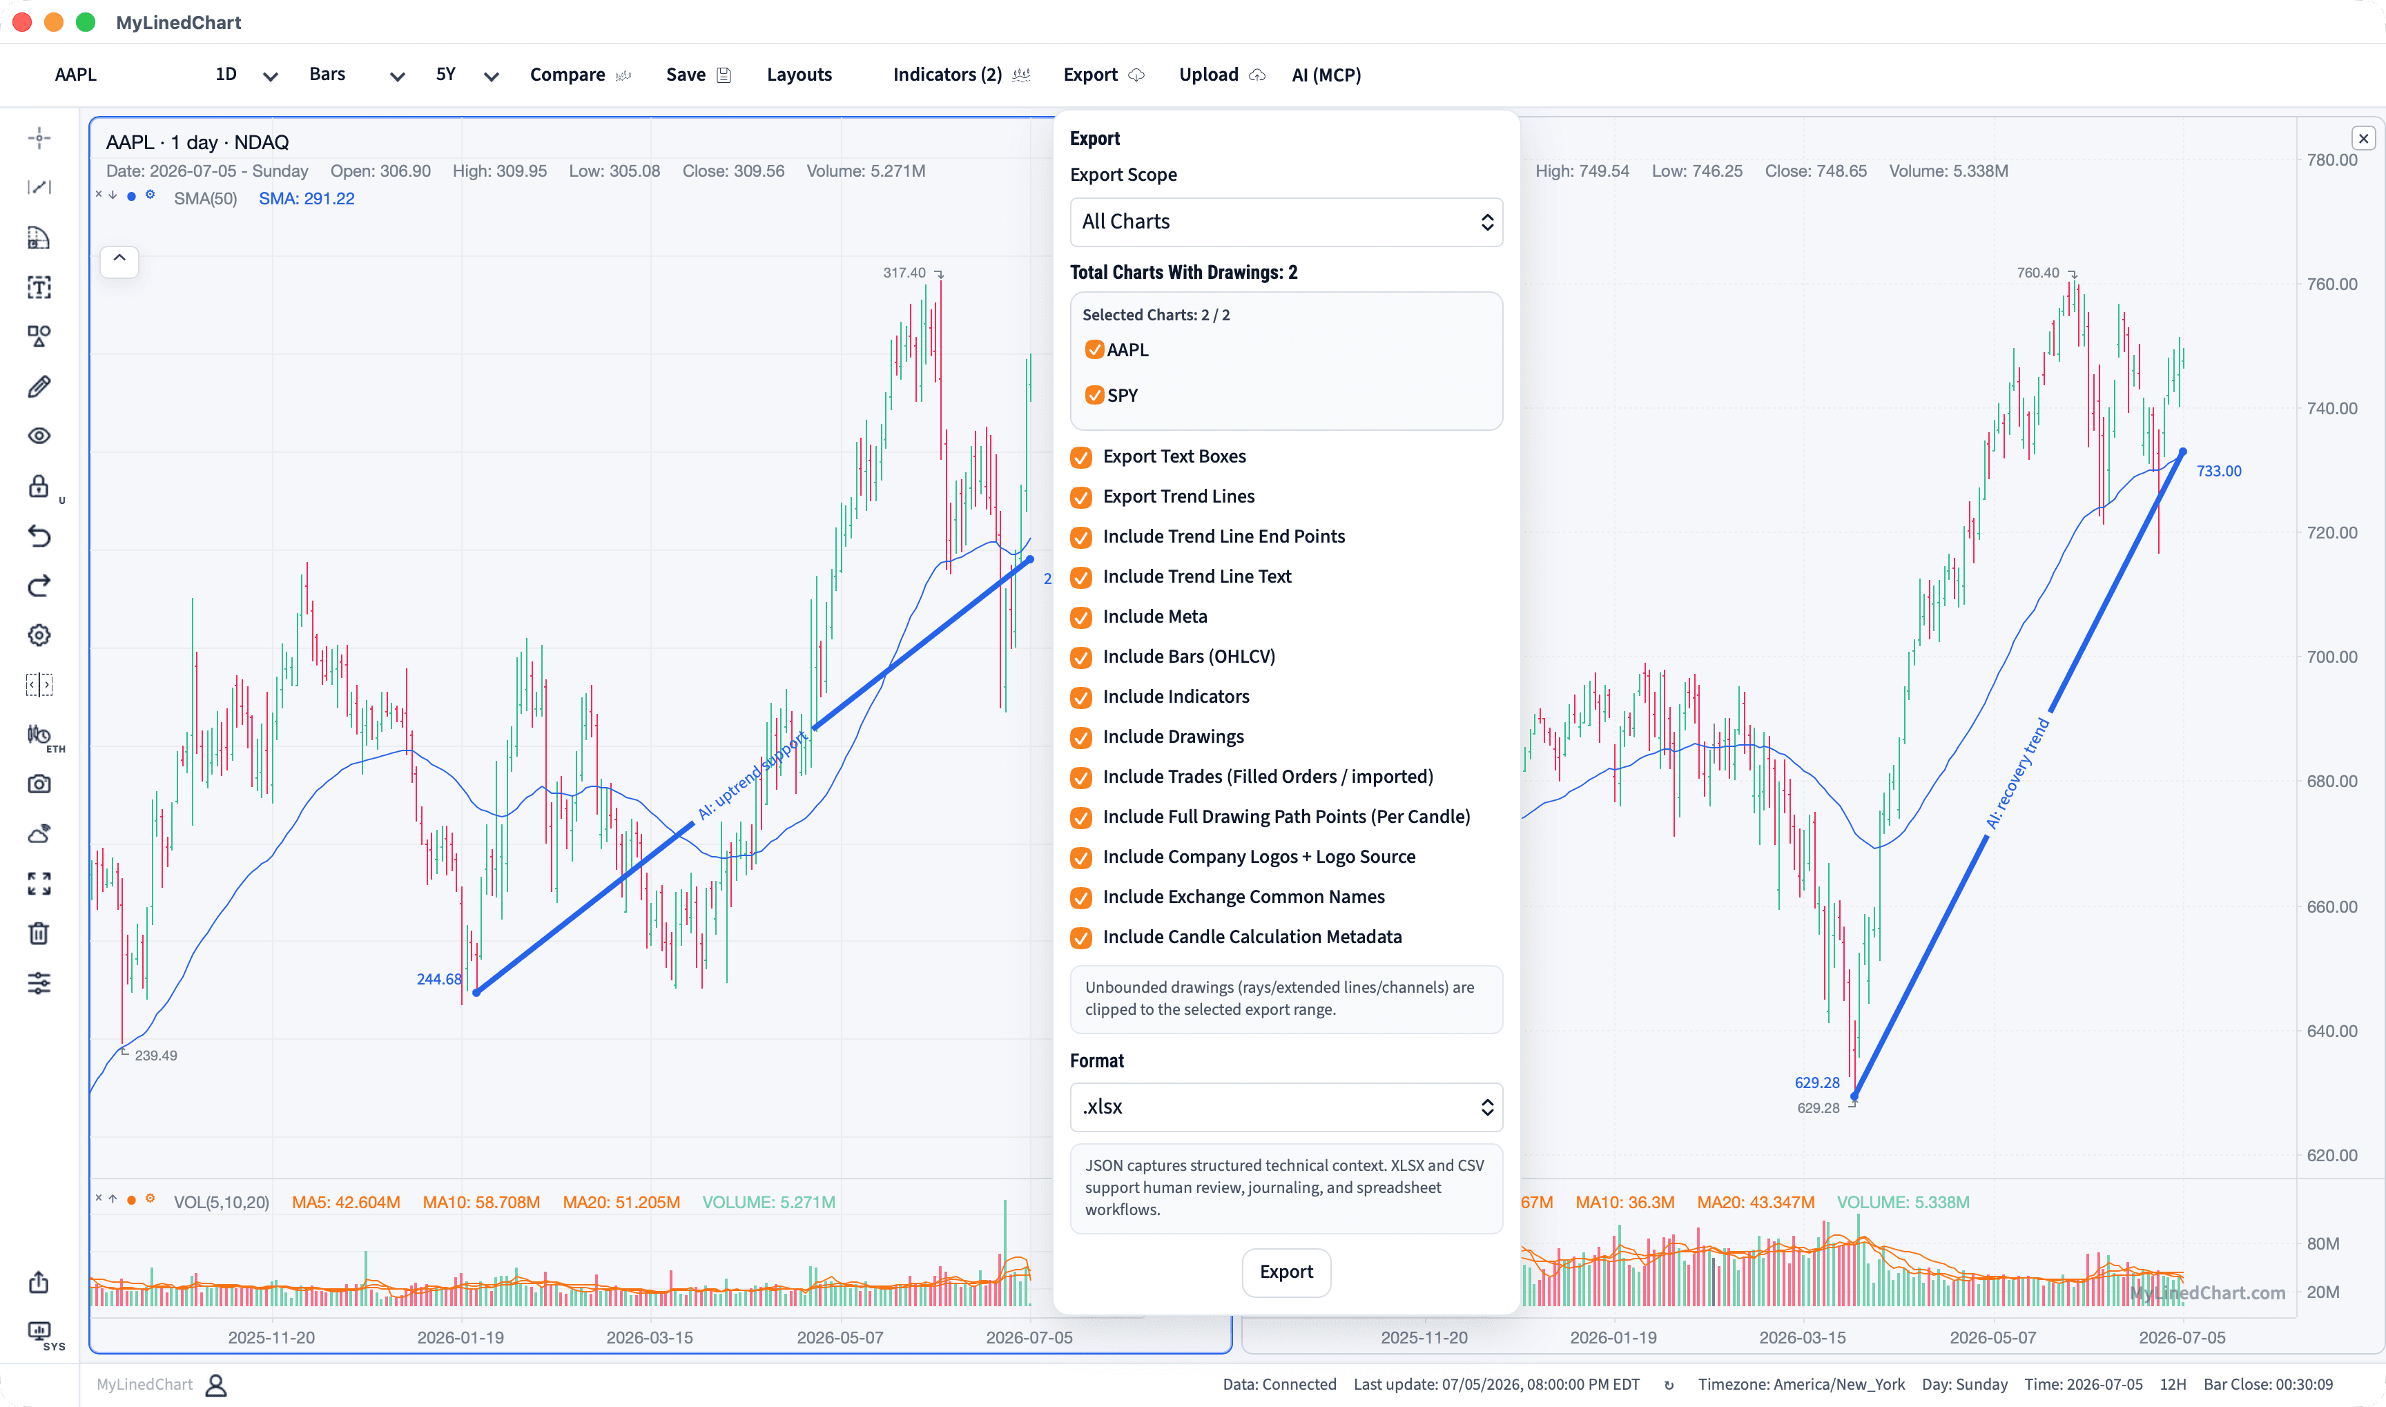This screenshot has width=2386, height=1407.
Task: Disable Include Trend Line End Points
Action: (1080, 538)
